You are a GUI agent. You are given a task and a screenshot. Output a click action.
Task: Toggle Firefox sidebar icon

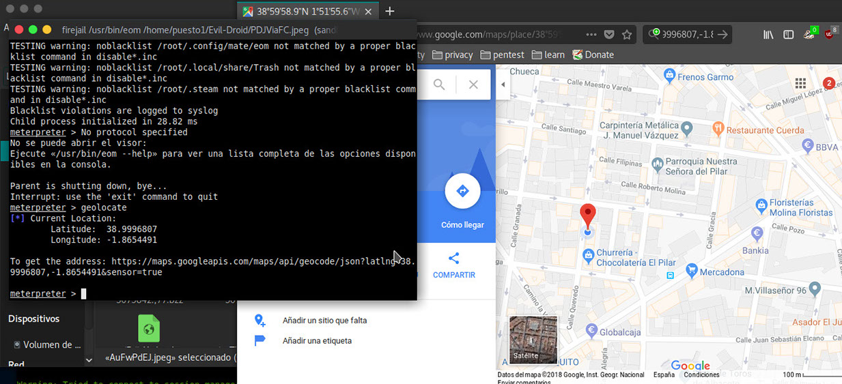(788, 35)
